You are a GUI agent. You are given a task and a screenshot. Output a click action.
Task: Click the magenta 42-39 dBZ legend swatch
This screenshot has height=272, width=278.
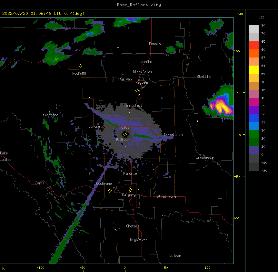pos(253,102)
